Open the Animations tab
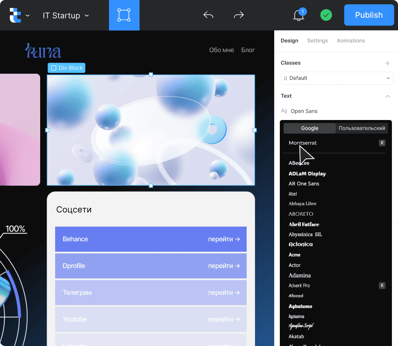The height and width of the screenshot is (346, 398). point(350,41)
